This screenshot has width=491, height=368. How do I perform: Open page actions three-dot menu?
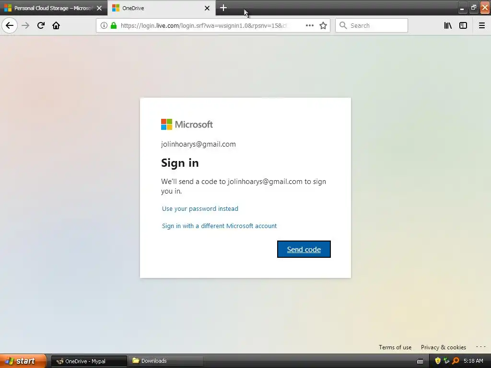point(309,25)
